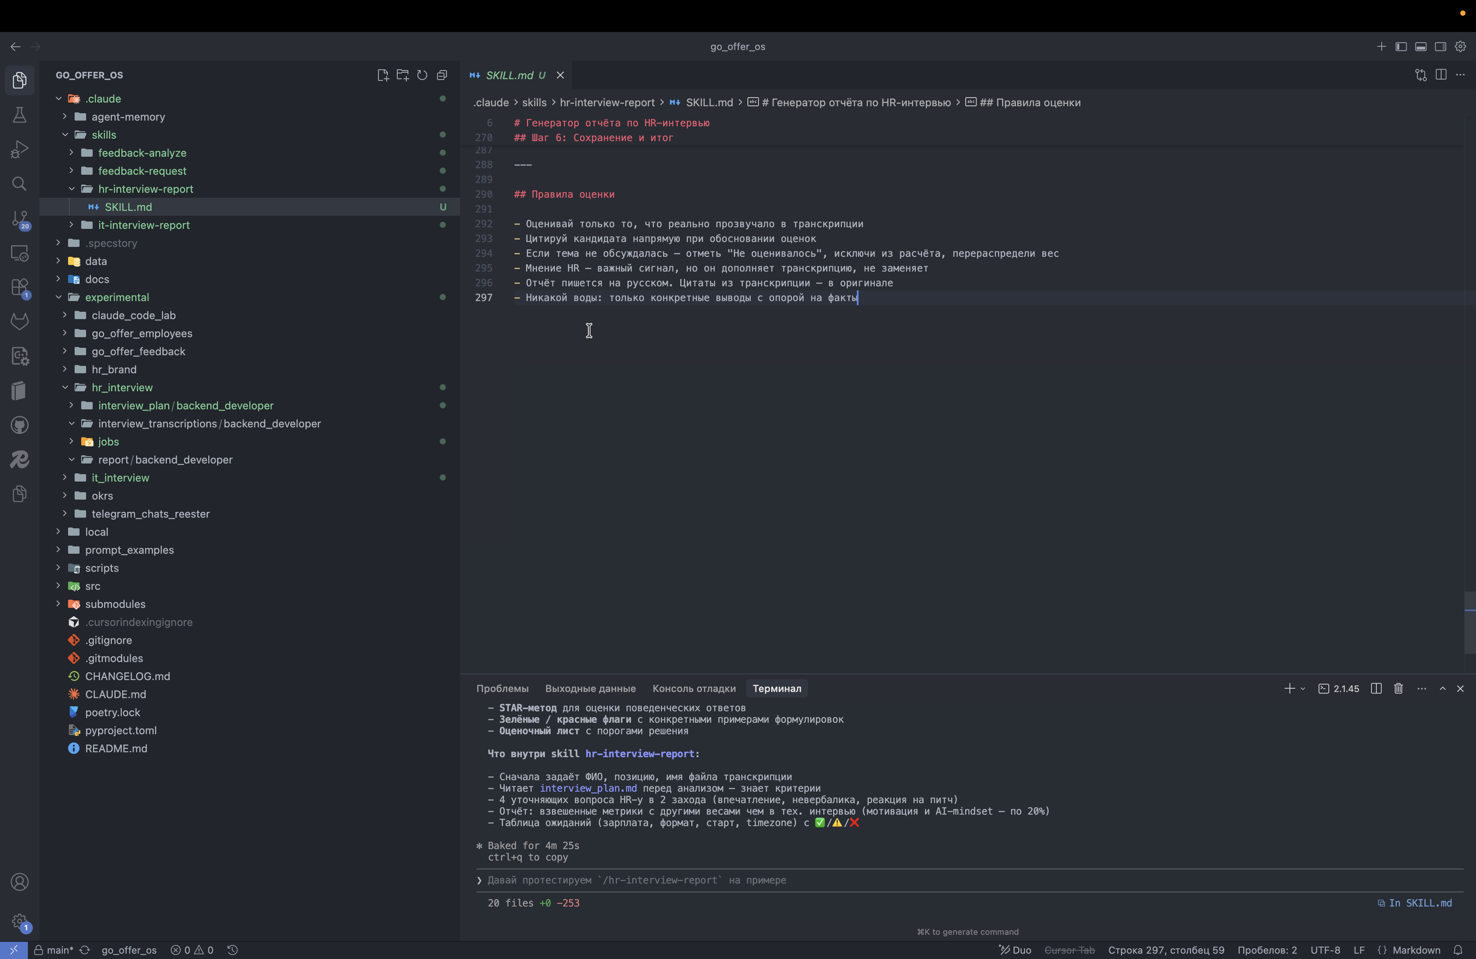This screenshot has height=959, width=1476.
Task: Open Source Control view with 20 badge
Action: 19,219
